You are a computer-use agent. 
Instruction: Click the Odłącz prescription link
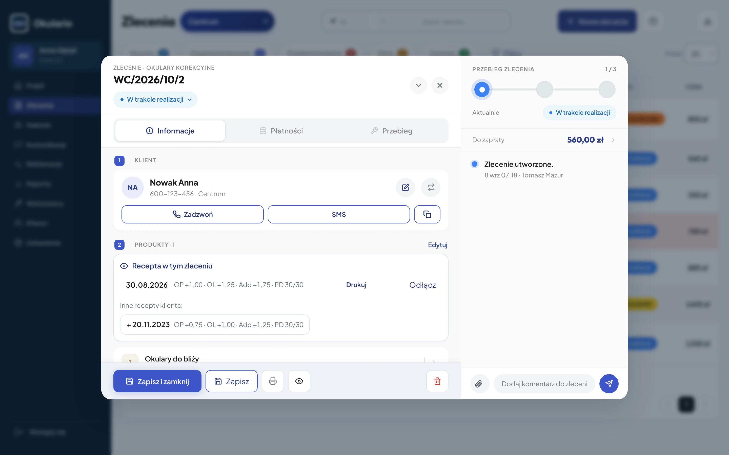pyautogui.click(x=422, y=285)
